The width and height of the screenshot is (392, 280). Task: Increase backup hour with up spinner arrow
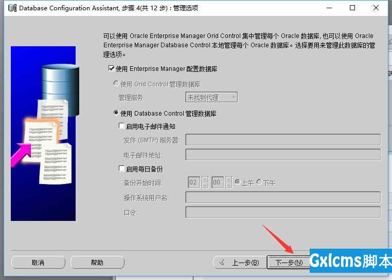(x=205, y=179)
